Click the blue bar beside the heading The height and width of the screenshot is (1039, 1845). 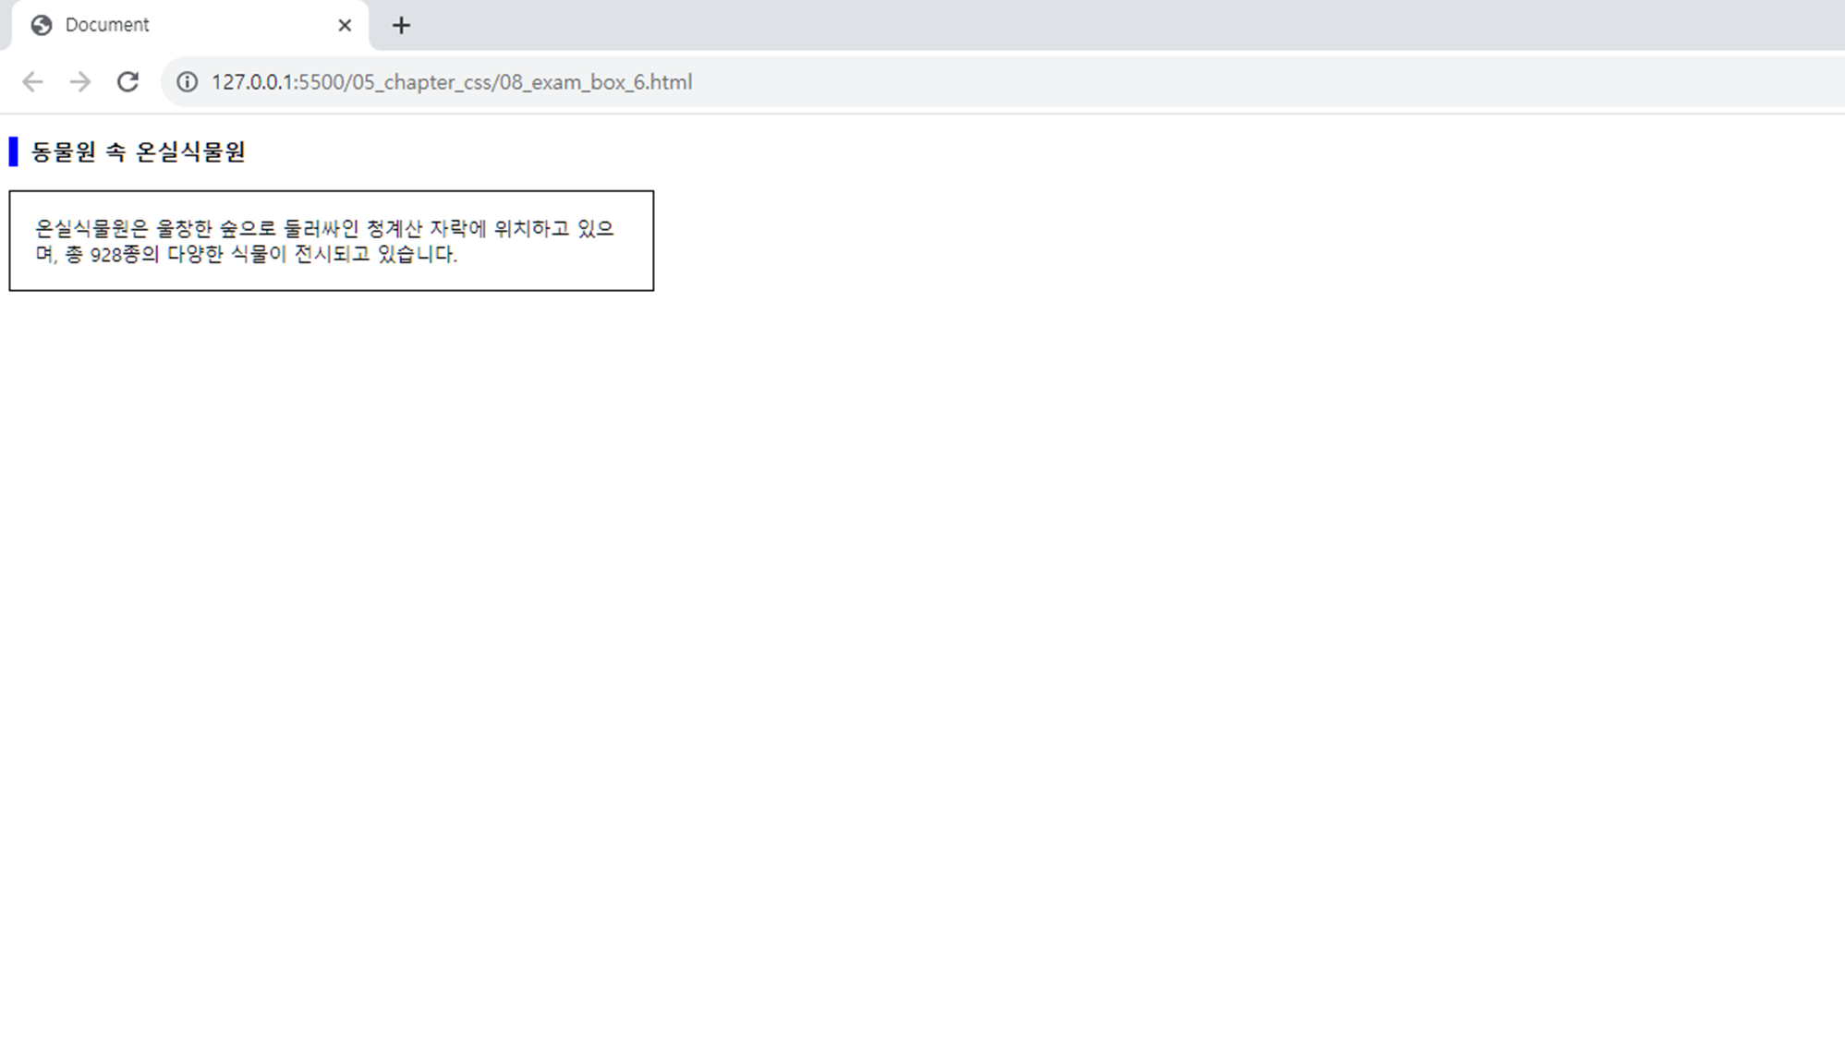(x=14, y=151)
